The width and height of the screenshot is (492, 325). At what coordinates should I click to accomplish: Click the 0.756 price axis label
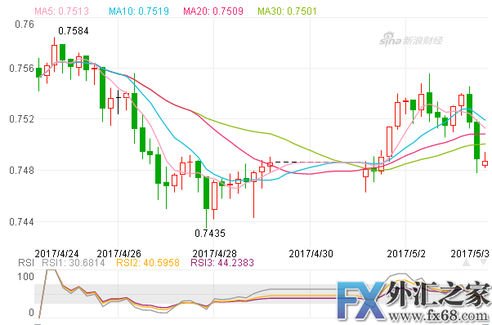pyautogui.click(x=21, y=69)
